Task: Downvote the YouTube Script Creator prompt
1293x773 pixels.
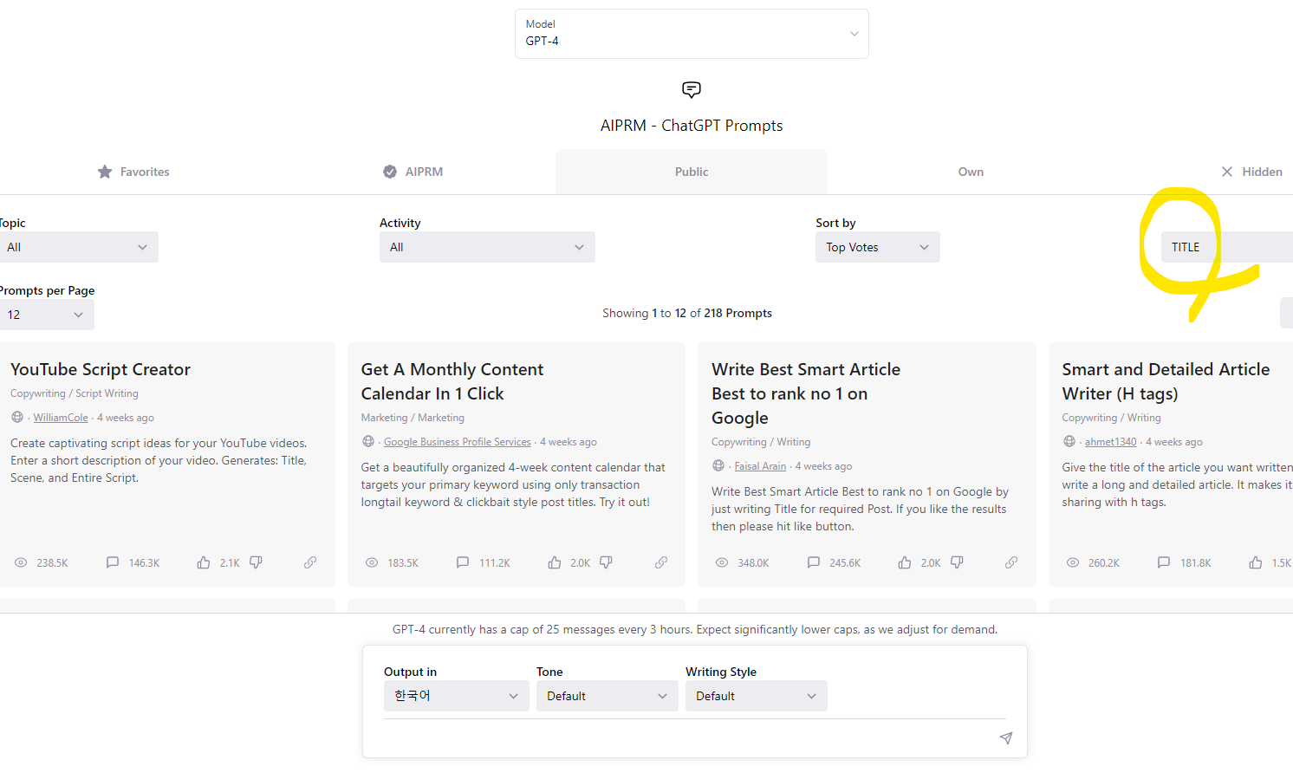Action: click(256, 562)
